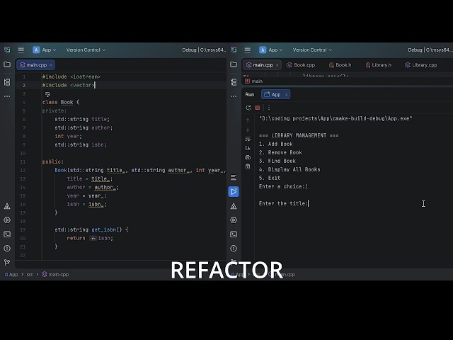Jump down the stack trace with the down arrow

(x=248, y=130)
